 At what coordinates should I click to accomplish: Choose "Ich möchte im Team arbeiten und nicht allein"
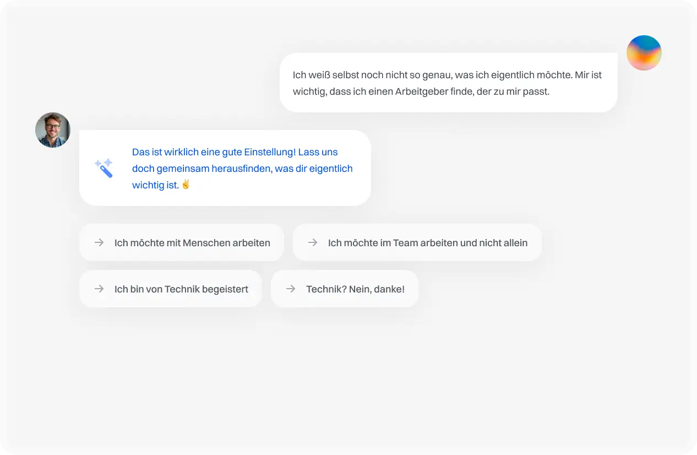(427, 242)
